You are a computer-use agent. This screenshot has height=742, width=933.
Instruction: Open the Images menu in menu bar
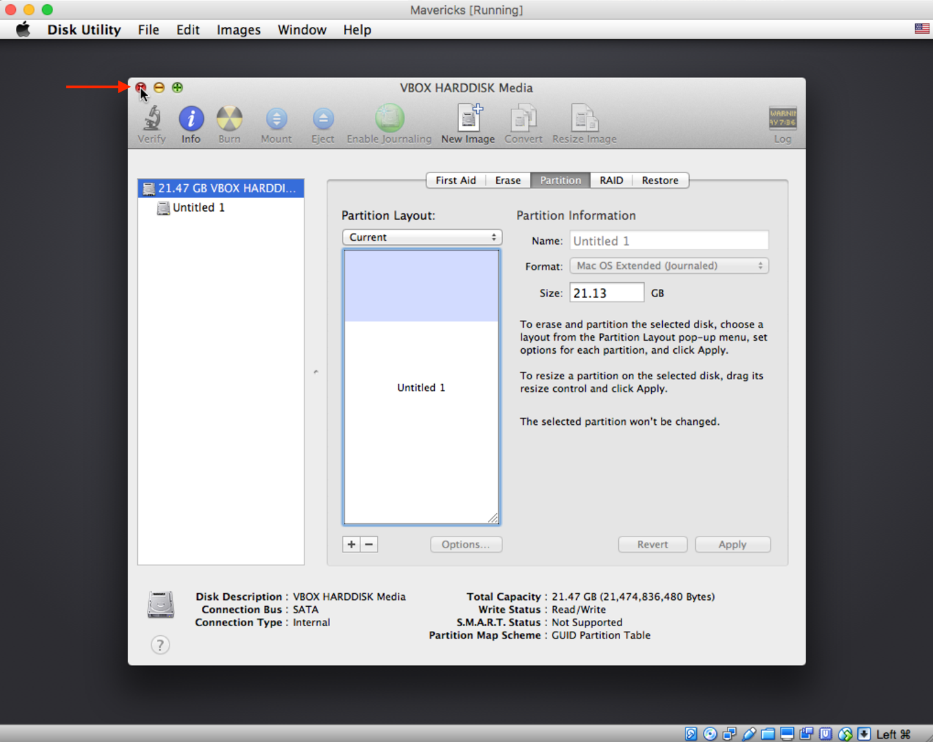(x=238, y=30)
